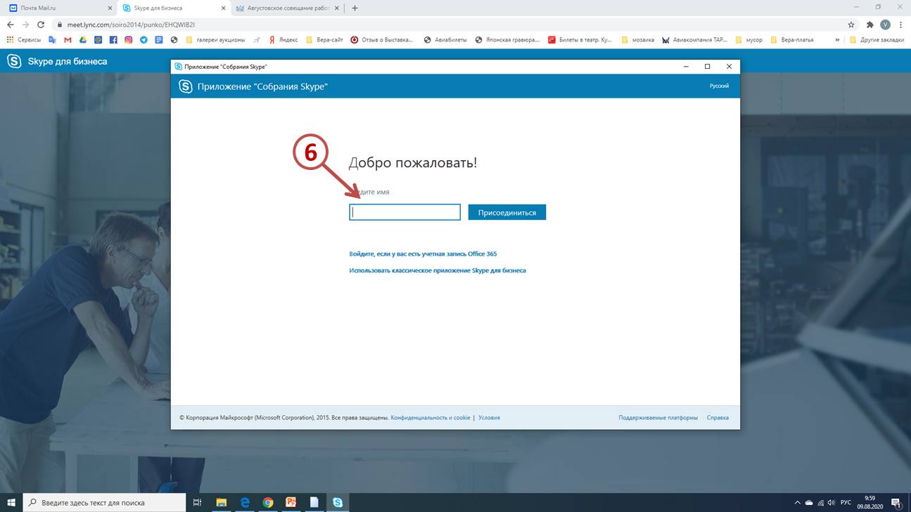This screenshot has width=911, height=512.
Task: Open the Условия link
Action: (x=489, y=417)
